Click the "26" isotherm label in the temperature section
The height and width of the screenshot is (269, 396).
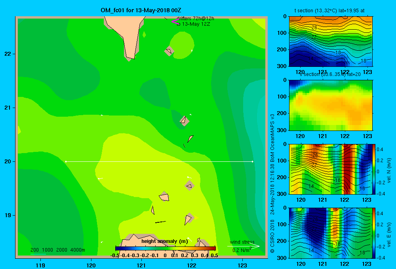314,28
